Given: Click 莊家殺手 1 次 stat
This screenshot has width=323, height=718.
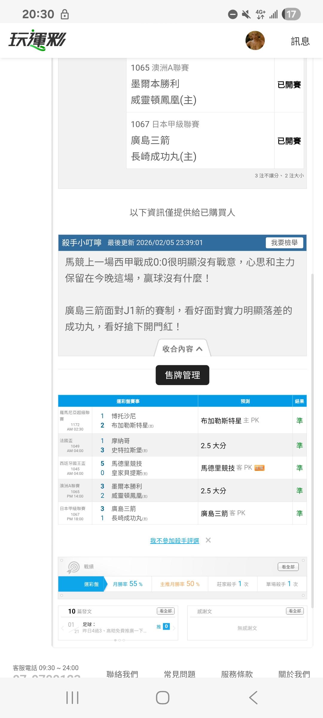Looking at the screenshot, I should tap(233, 584).
